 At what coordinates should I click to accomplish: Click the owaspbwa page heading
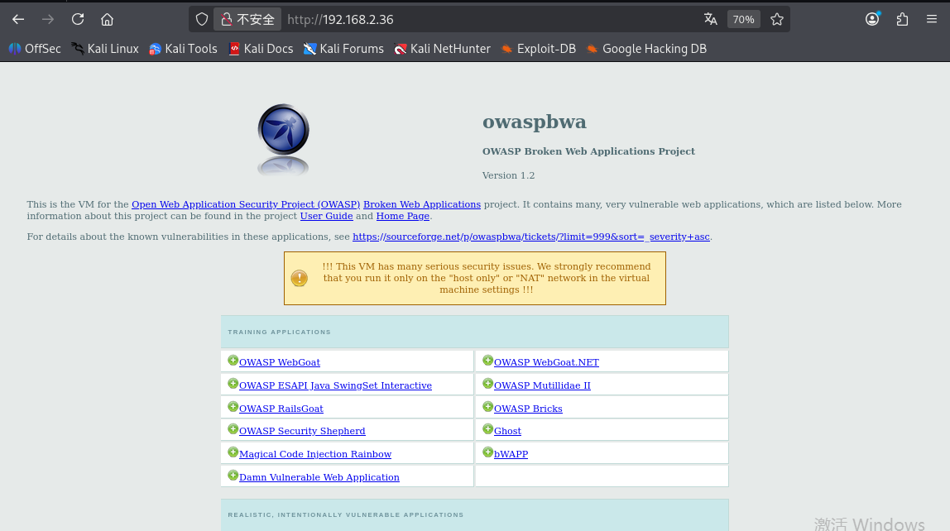coord(535,122)
